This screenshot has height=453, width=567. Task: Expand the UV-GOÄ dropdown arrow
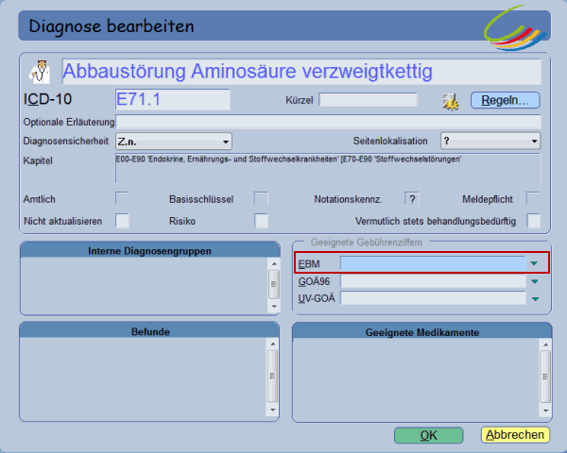[x=536, y=299]
